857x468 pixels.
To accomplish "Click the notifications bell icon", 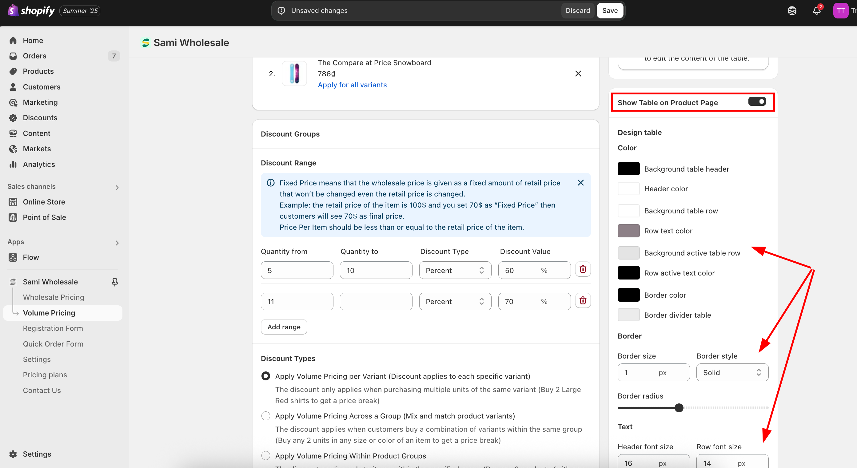I will [x=816, y=11].
